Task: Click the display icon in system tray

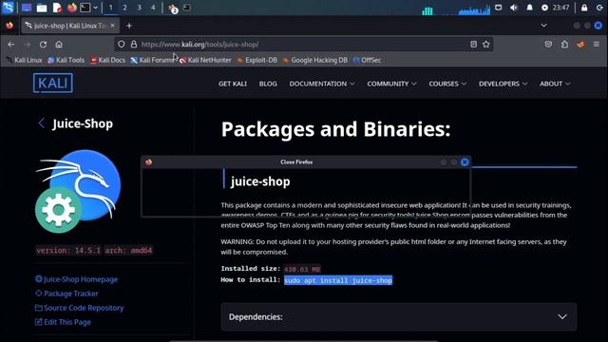Action: pos(498,8)
